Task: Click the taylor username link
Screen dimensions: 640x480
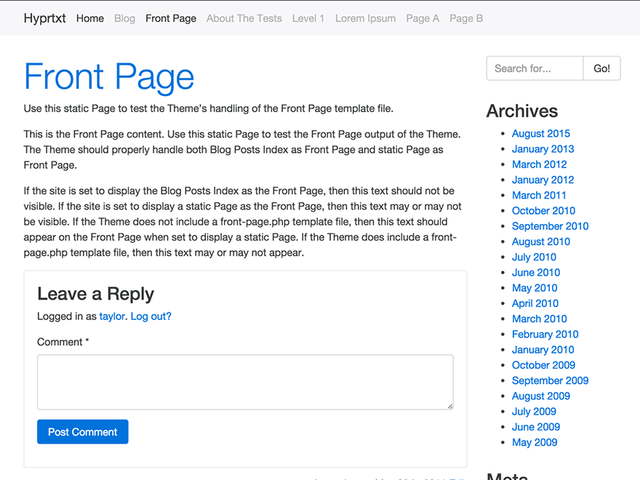Action: click(112, 316)
